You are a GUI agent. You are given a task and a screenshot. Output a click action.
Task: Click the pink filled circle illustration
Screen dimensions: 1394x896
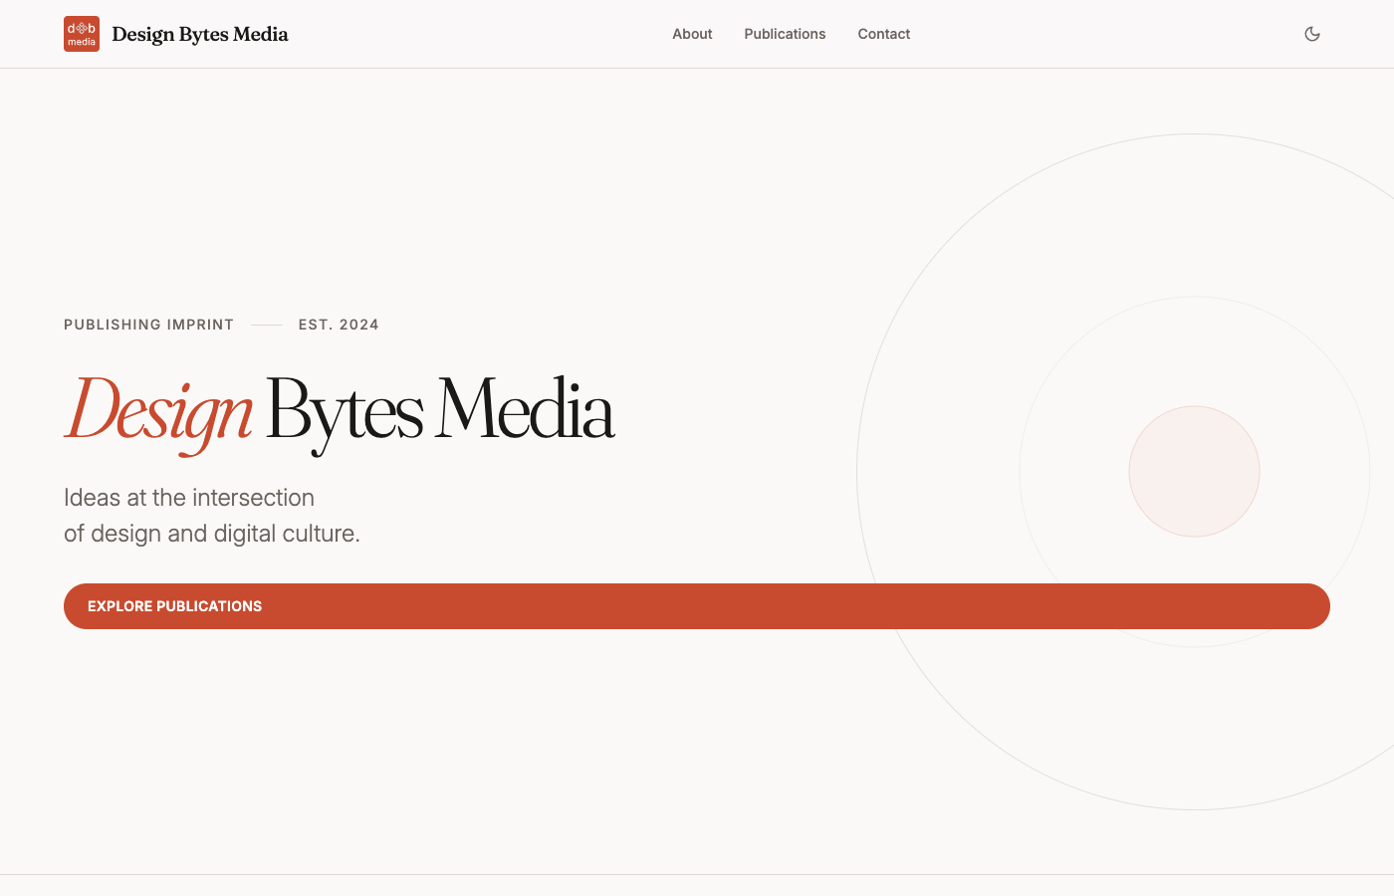pos(1194,471)
